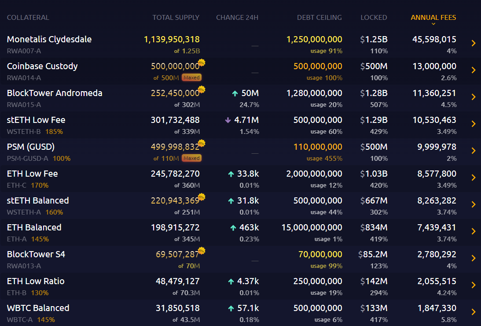Screen dimensions: 481x326
Task: Click the green up arrow beside 50M change
Action: tap(235, 93)
